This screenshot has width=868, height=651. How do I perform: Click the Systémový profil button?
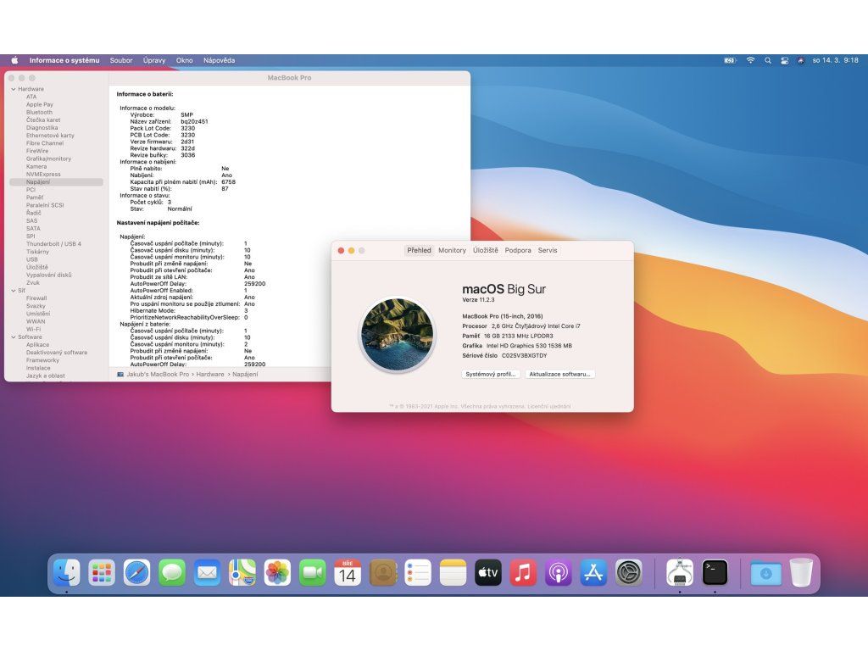point(491,374)
